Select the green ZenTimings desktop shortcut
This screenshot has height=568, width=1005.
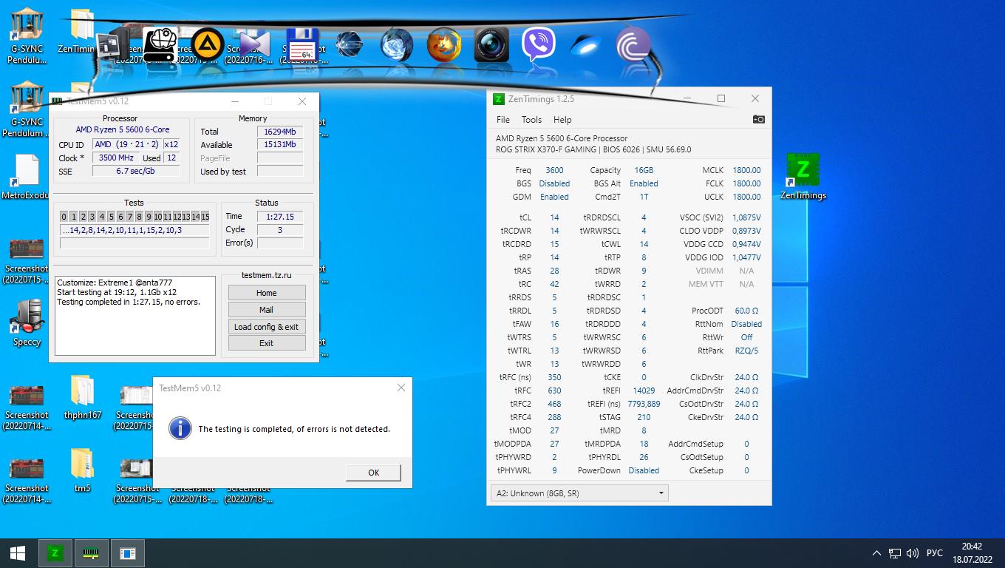coord(803,177)
